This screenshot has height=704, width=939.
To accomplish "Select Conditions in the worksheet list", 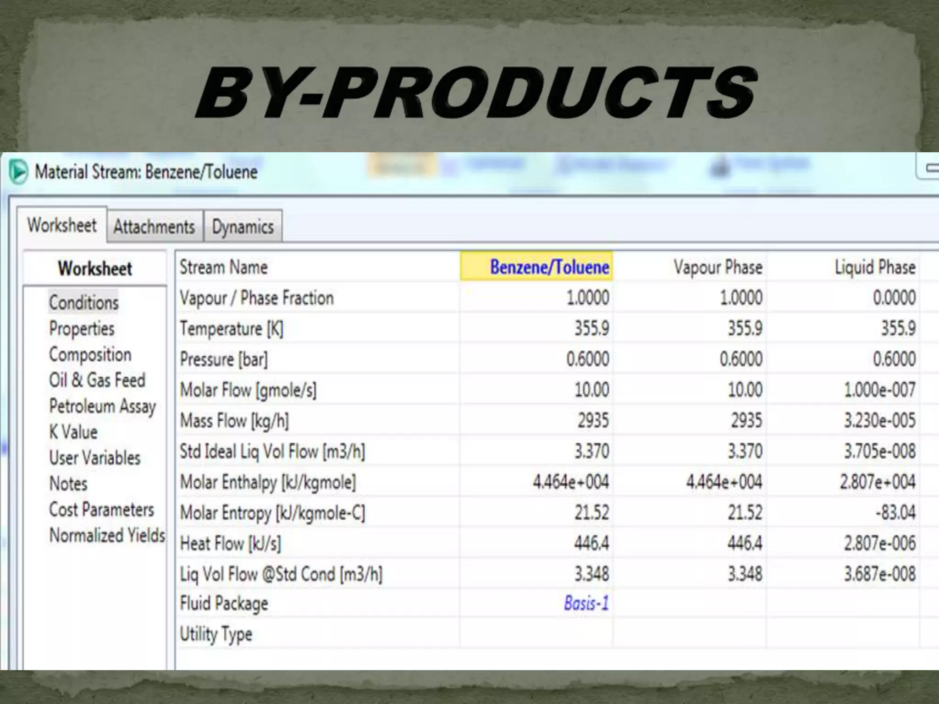I will point(84,302).
